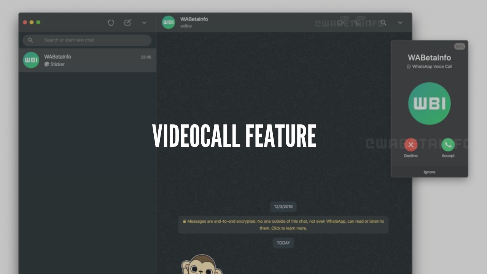Select the WABetaInfo conversation
This screenshot has width=487, height=274.
click(87, 60)
